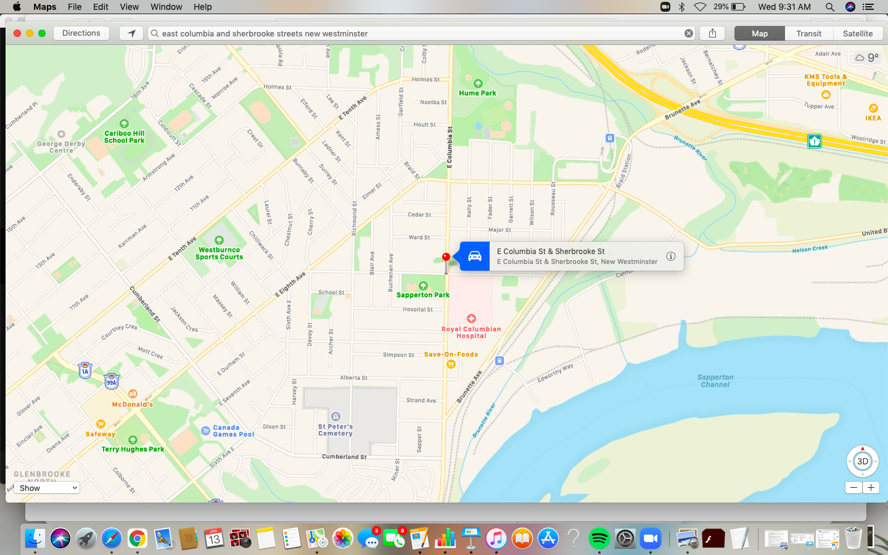Screen dimensions: 888x555
Task: Click the KMS Tools & Equipment marker
Action: point(826,94)
